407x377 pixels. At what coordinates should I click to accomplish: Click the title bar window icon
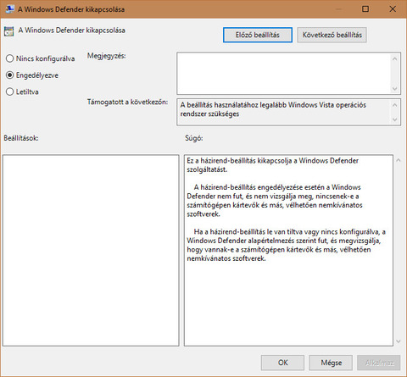9,9
